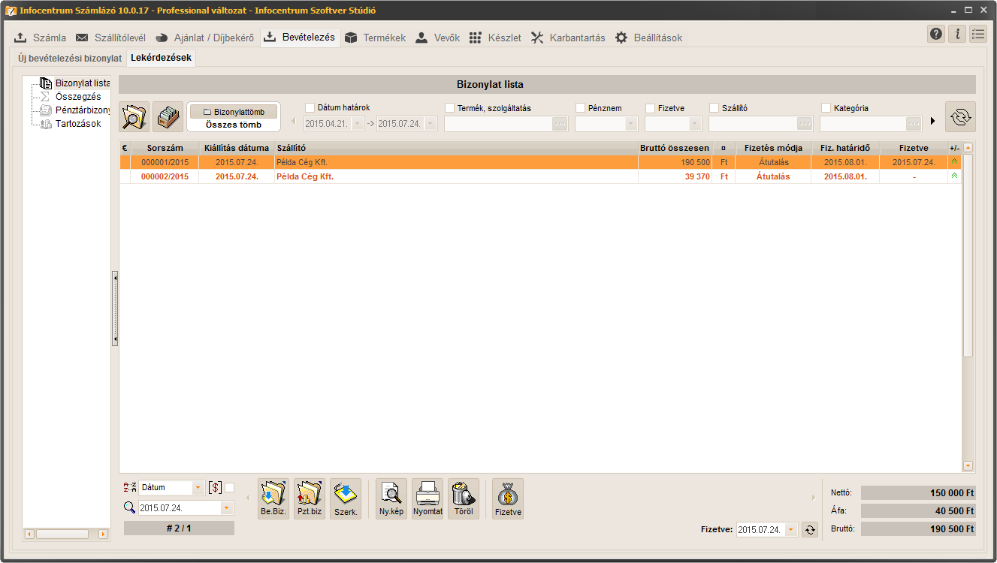Switch to the Vevők tab
Image resolution: width=997 pixels, height=563 pixels.
pyautogui.click(x=437, y=38)
